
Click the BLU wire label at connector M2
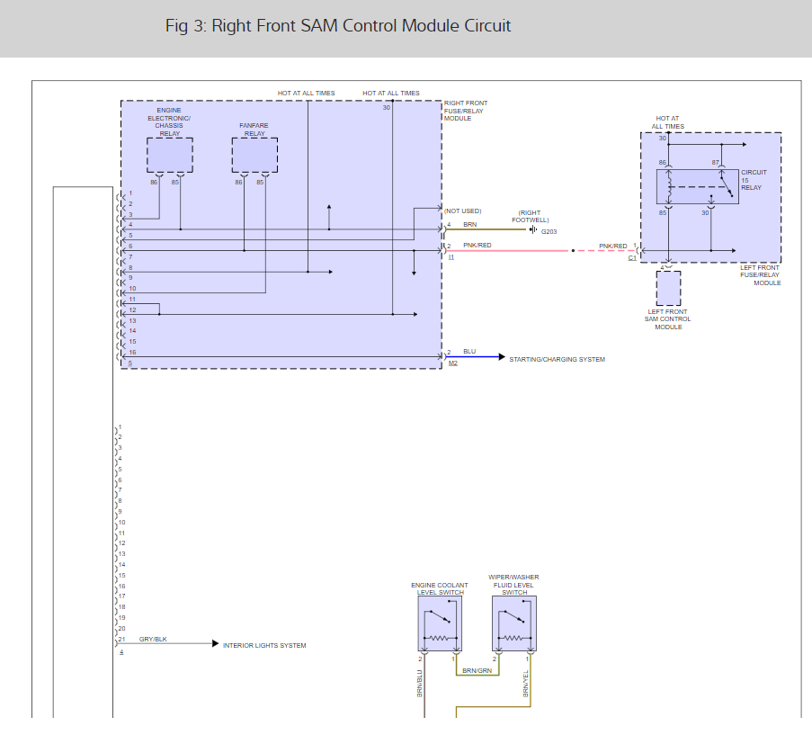click(x=469, y=351)
